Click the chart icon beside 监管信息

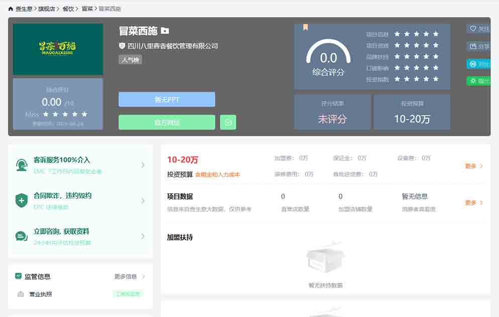click(x=19, y=276)
